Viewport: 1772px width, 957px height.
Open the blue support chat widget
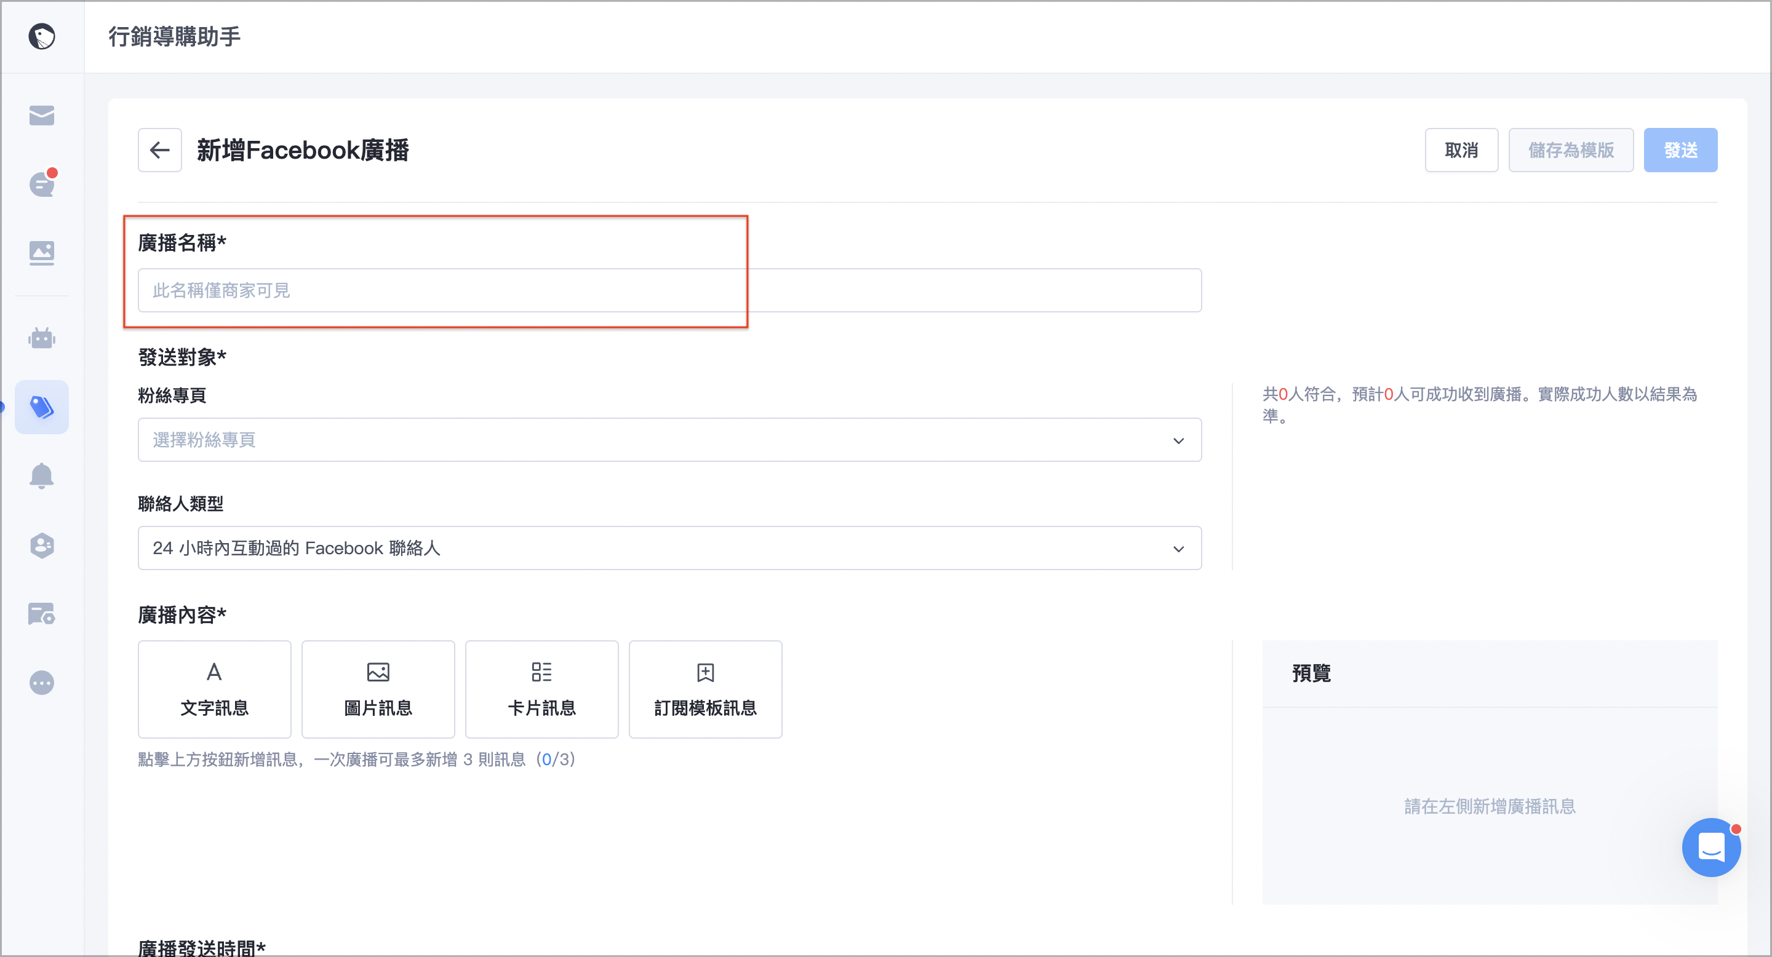[1710, 847]
